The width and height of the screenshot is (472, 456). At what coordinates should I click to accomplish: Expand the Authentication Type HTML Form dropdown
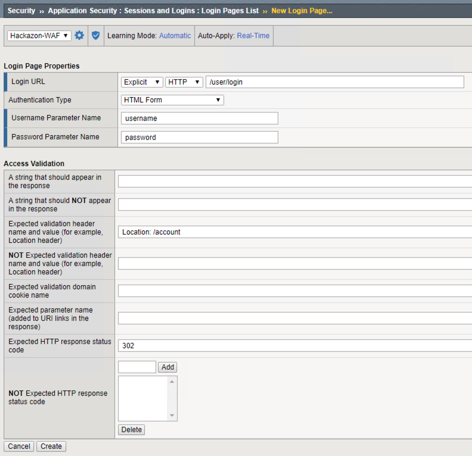[172, 100]
